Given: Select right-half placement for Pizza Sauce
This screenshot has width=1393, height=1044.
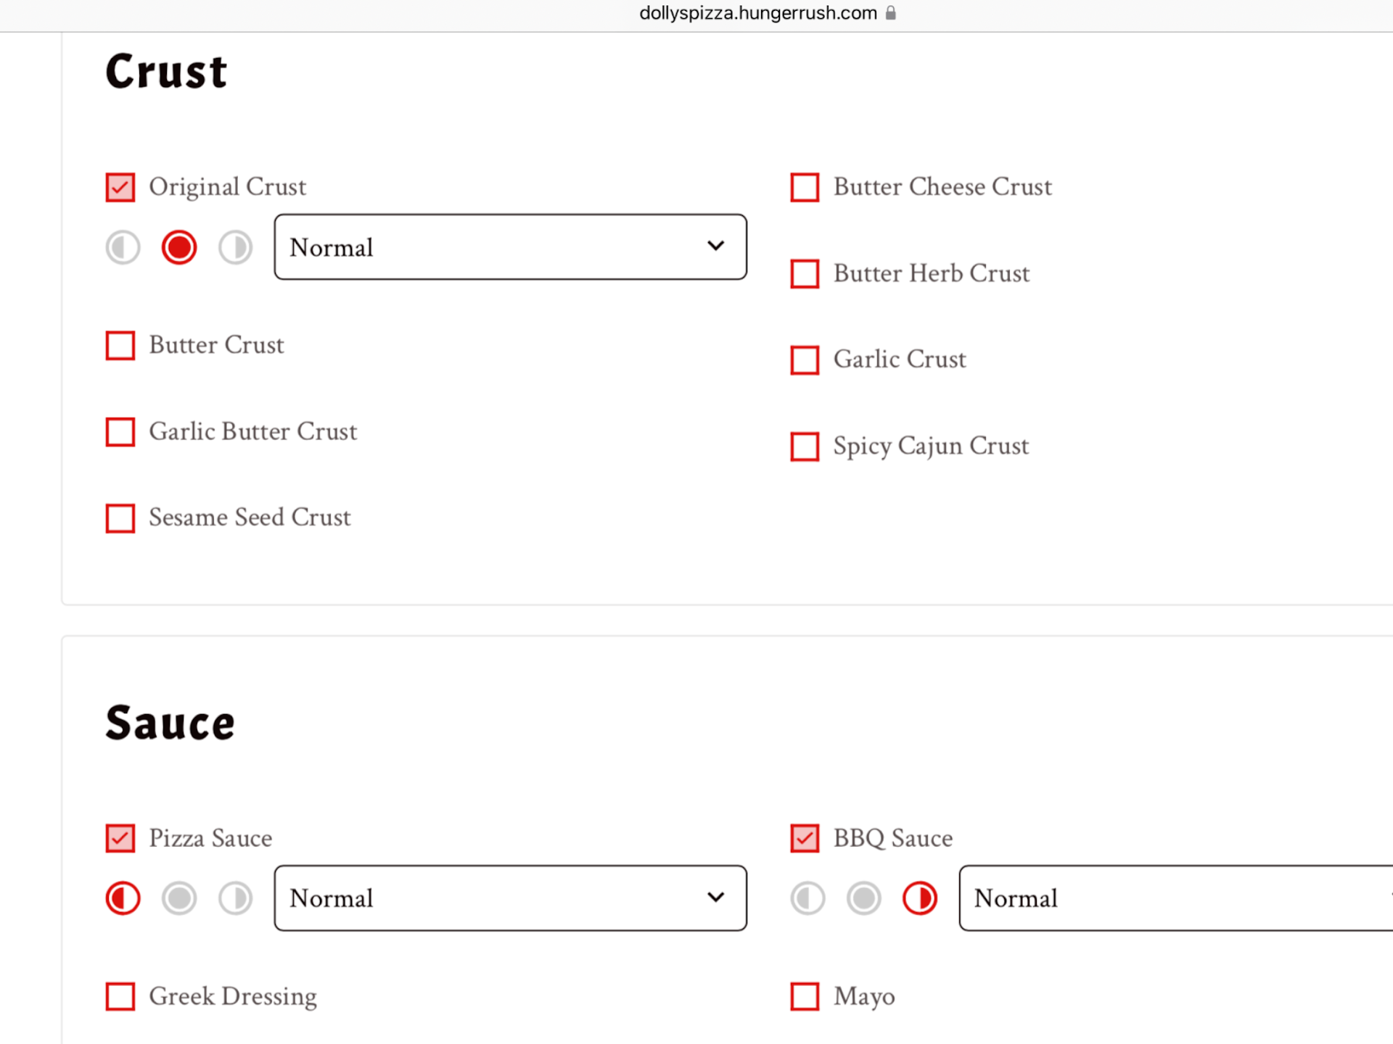Looking at the screenshot, I should click(x=236, y=898).
